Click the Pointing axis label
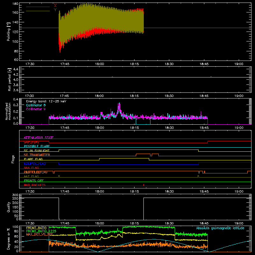Screen dimensions: 255x255 coord(9,32)
